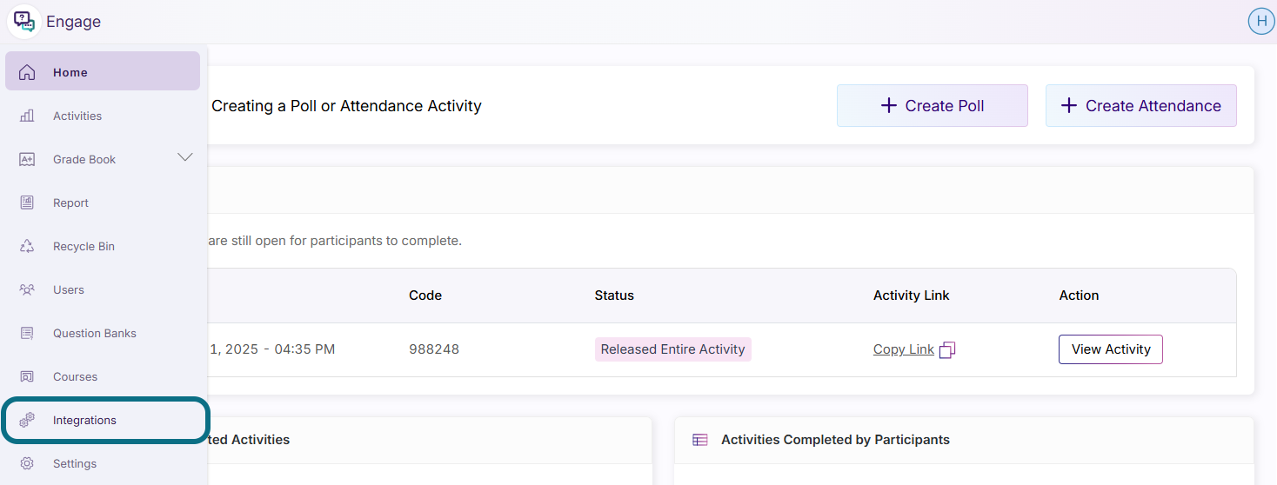Click the Creating a Poll or Attendance Activity heading

pos(346,106)
